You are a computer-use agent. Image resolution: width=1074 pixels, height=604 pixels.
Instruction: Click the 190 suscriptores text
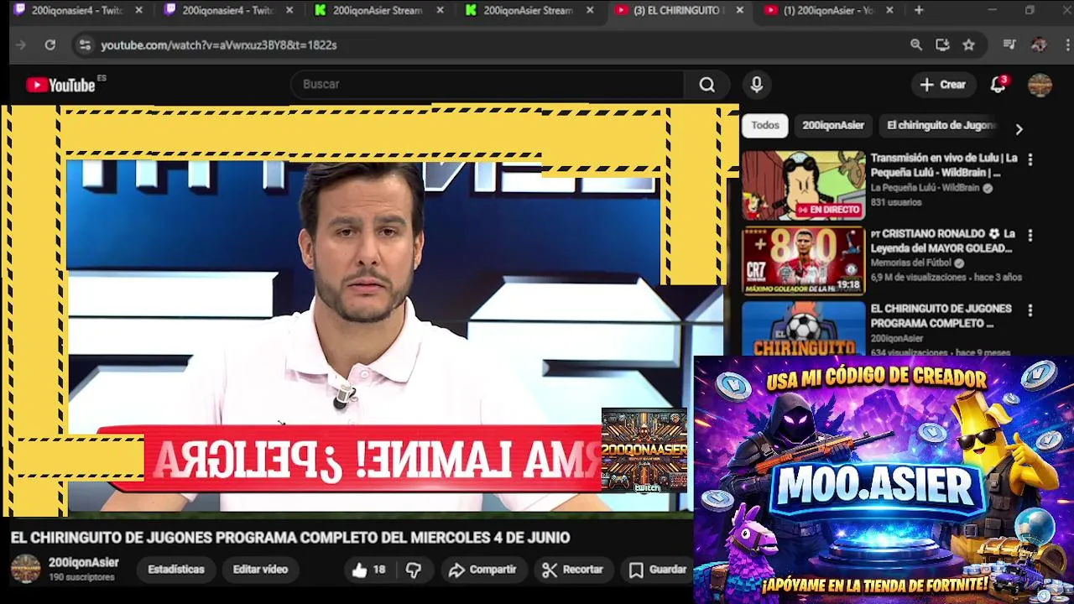[x=81, y=578]
